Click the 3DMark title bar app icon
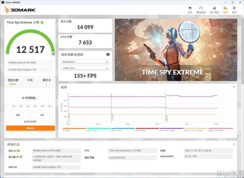Screen dimensions: 244x178 pyautogui.click(x=3, y=2)
